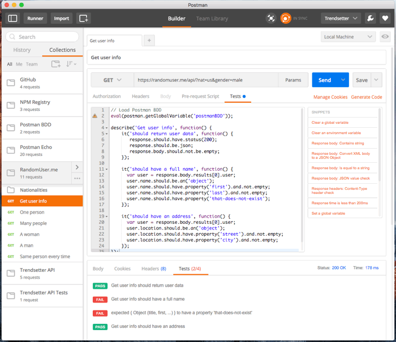Open the NPM Registry collection
The width and height of the screenshot is (396, 342).
point(42,105)
